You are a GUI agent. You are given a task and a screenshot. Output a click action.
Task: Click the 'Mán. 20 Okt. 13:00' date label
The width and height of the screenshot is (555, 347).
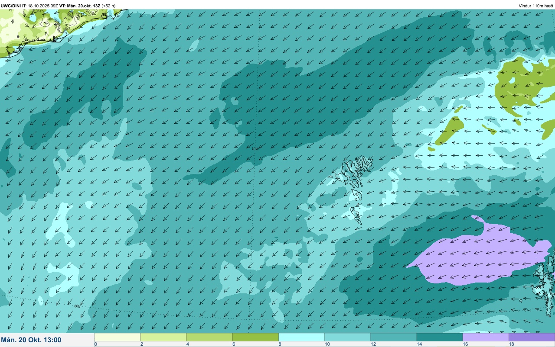(x=31, y=340)
